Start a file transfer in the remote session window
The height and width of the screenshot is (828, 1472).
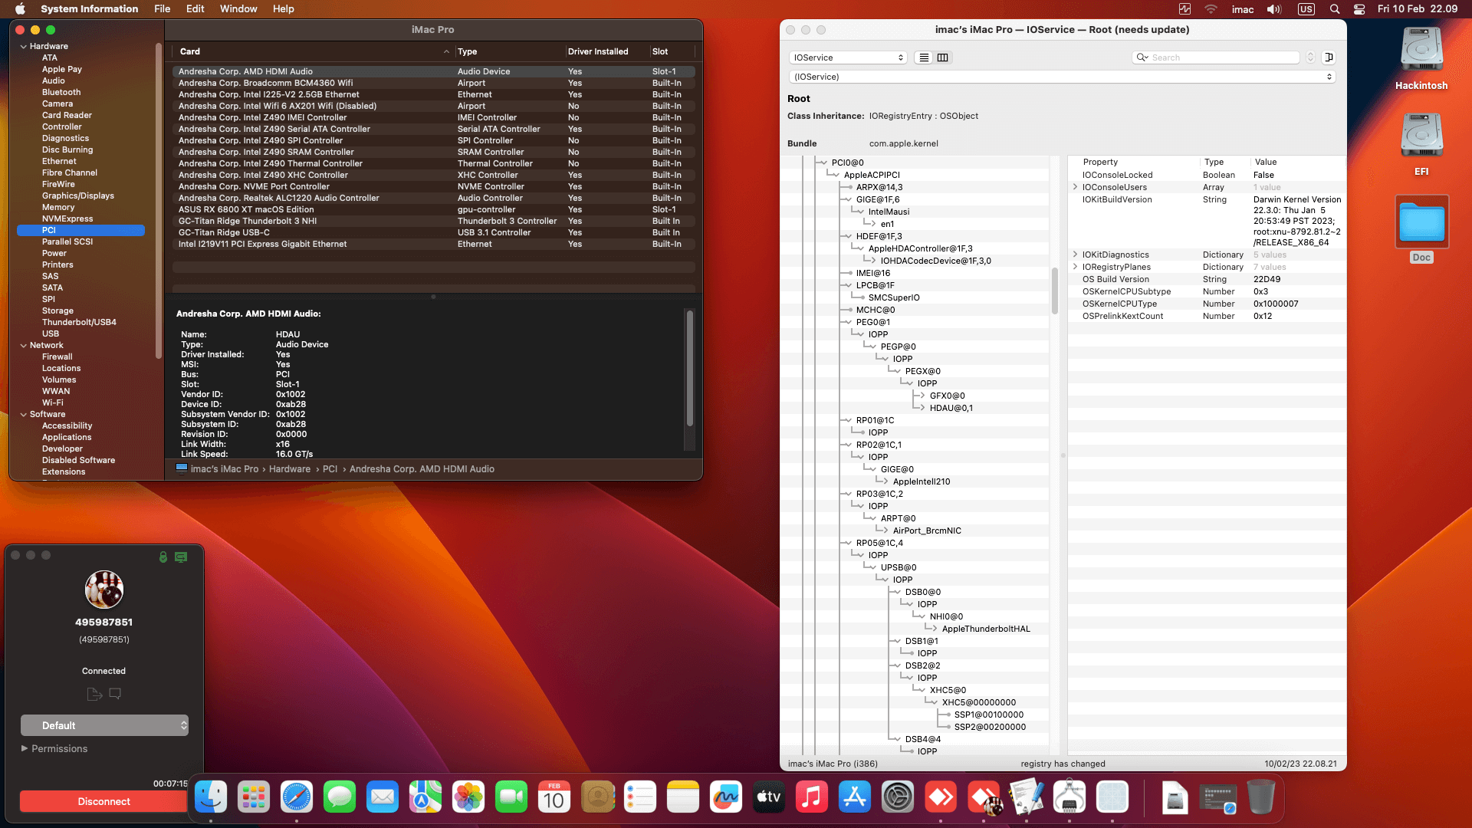[94, 694]
